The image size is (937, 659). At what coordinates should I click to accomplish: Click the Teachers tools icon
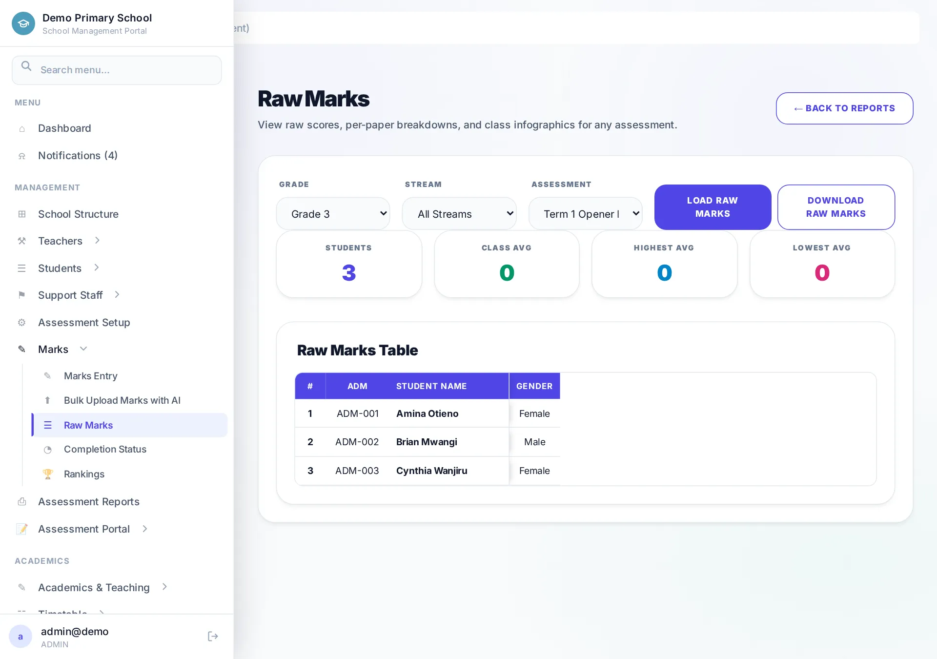point(22,241)
